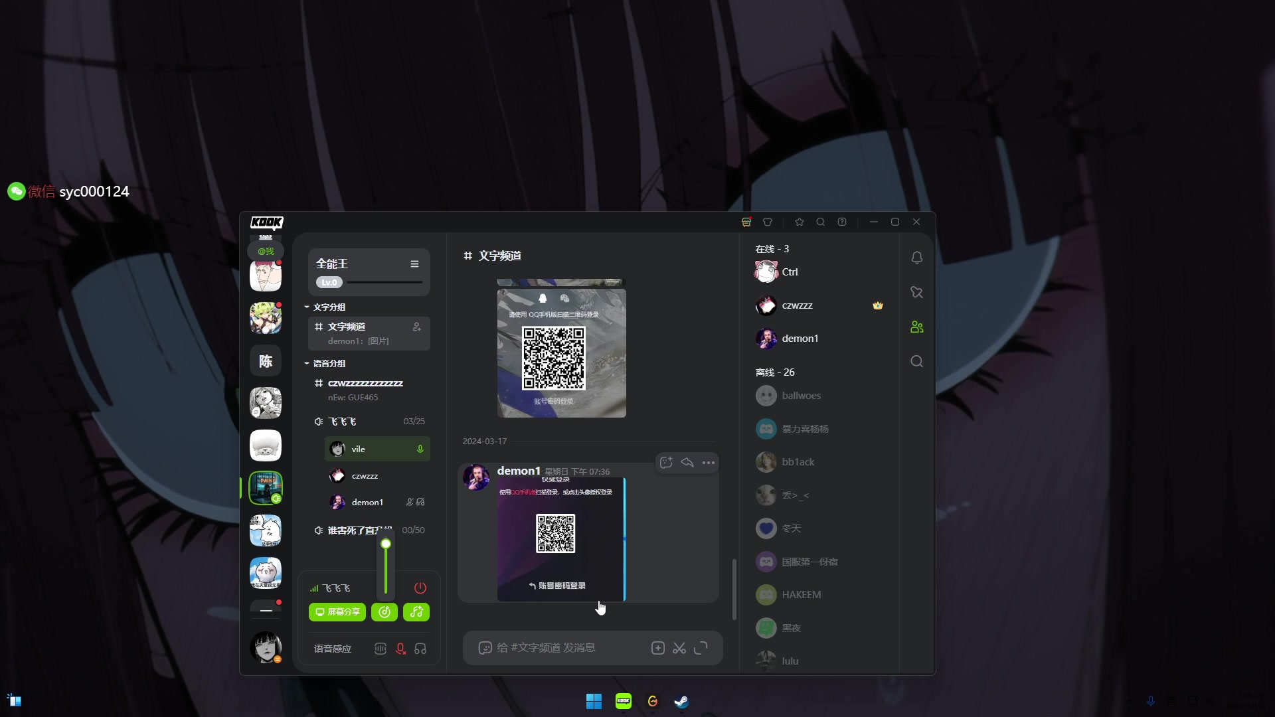The image size is (1275, 717).
Task: Select user czwzzz in voice channel list
Action: coord(377,476)
